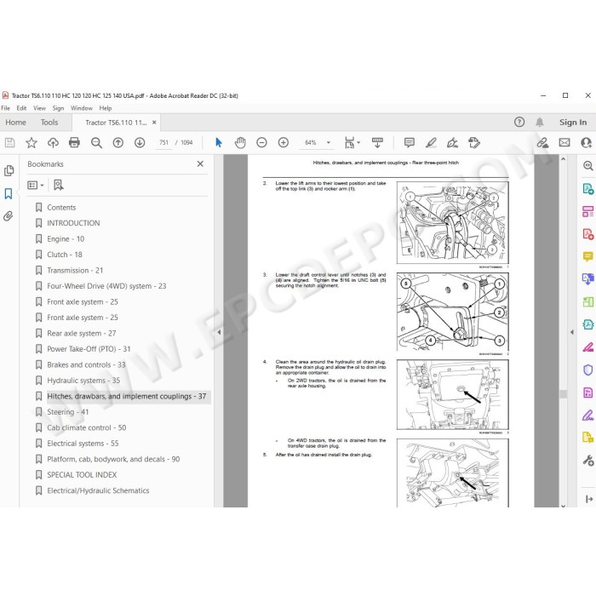Open the zoom level dropdown
The height and width of the screenshot is (596, 596).
329,143
